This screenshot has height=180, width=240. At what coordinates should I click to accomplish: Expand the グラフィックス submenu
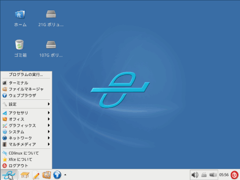coord(26,125)
